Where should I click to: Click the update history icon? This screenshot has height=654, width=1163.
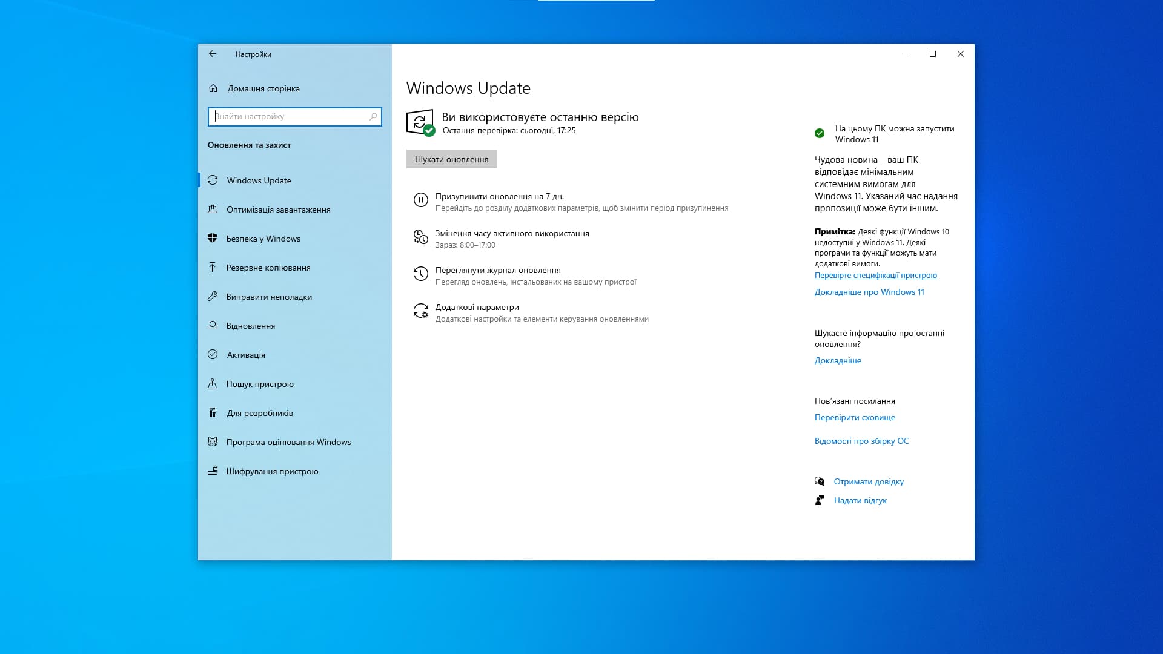420,274
